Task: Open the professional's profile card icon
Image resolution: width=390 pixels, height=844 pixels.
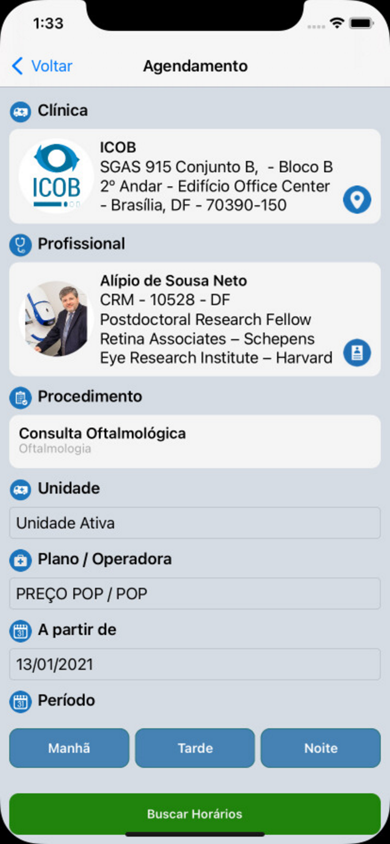Action: [x=357, y=353]
